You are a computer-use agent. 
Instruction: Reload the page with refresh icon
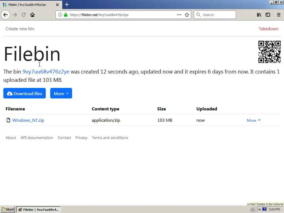(24, 15)
